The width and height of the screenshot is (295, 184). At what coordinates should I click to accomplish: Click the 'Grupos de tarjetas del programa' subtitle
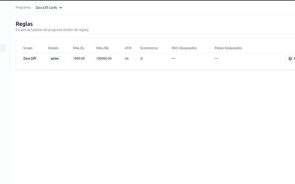(52, 30)
